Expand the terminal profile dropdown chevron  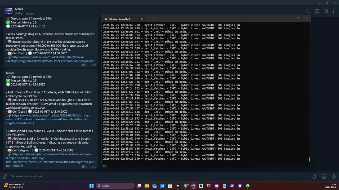click(x=154, y=19)
